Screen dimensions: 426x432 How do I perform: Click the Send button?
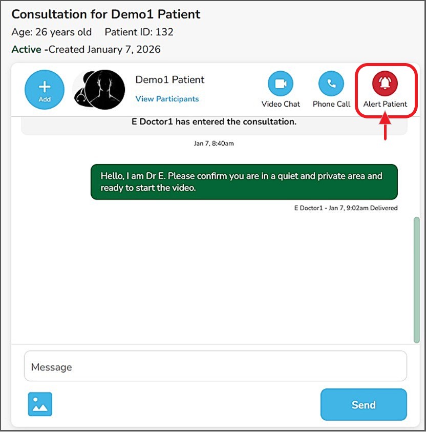(364, 404)
